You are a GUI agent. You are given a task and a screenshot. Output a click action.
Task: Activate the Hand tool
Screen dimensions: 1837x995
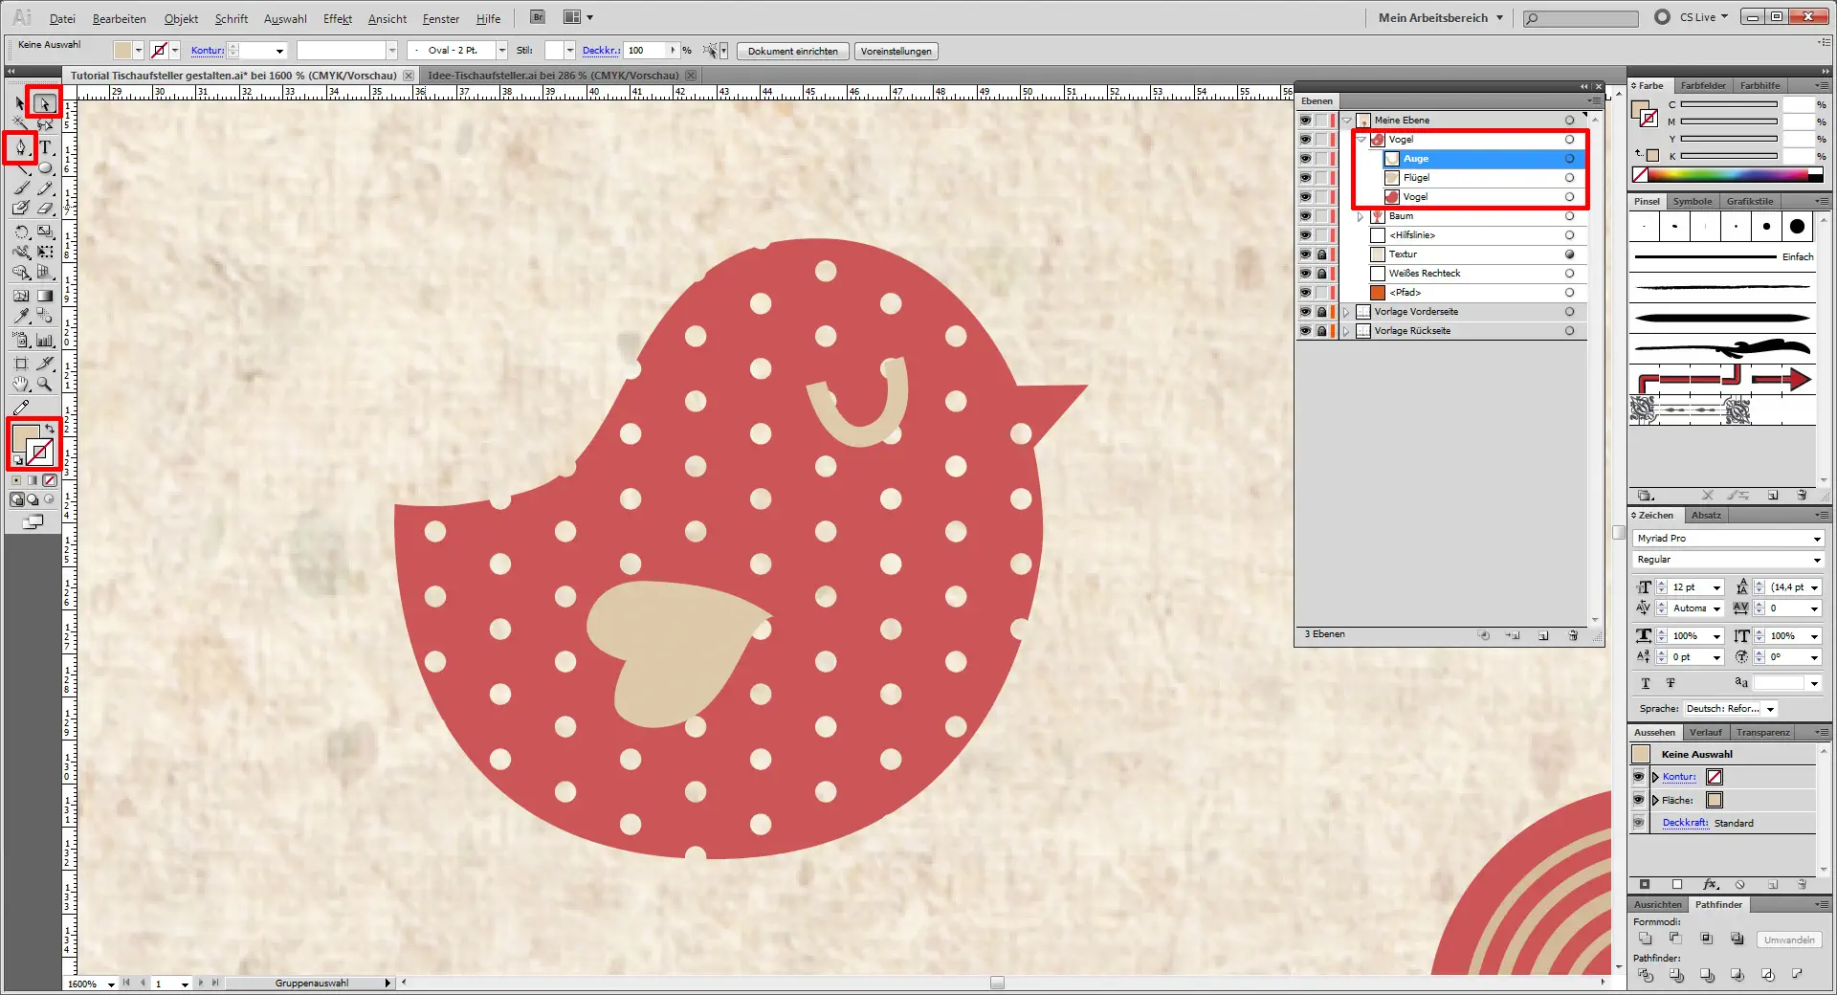click(x=20, y=385)
